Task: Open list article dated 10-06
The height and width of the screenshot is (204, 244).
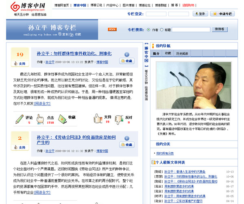Action: 191,177
